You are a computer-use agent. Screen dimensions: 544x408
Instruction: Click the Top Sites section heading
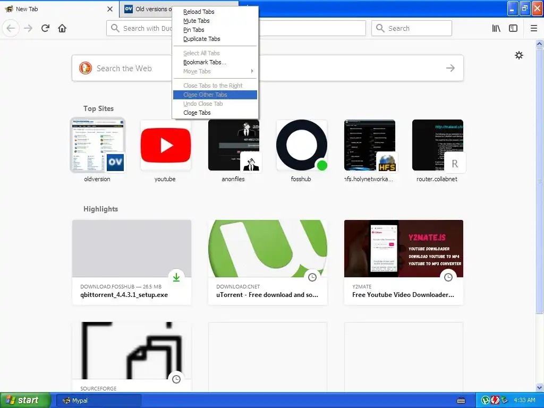pyautogui.click(x=98, y=108)
